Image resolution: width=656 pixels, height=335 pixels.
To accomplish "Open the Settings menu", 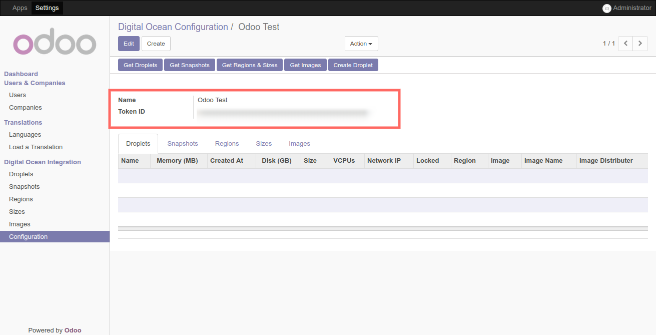I will click(x=47, y=8).
